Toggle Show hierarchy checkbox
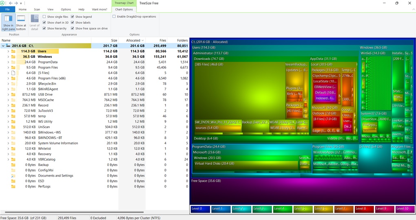Viewport: 416px width, 220px height. point(44,28)
